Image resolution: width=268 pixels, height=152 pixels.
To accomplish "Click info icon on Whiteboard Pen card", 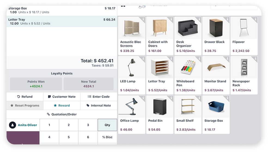I will pos(199,58).
